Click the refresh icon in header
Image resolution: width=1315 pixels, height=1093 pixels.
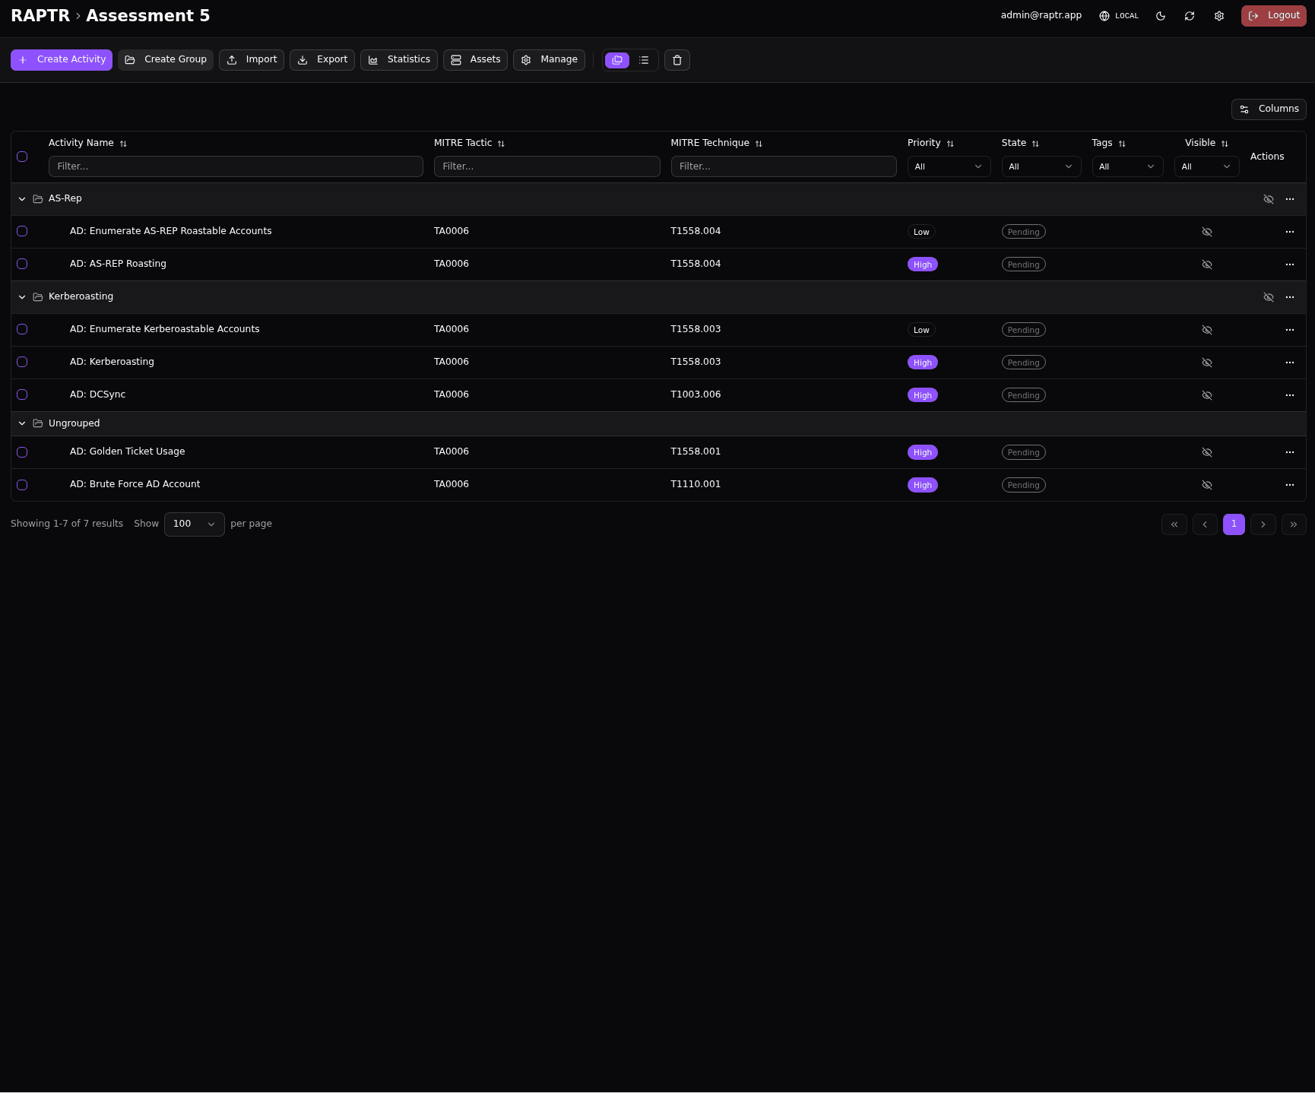1190,16
